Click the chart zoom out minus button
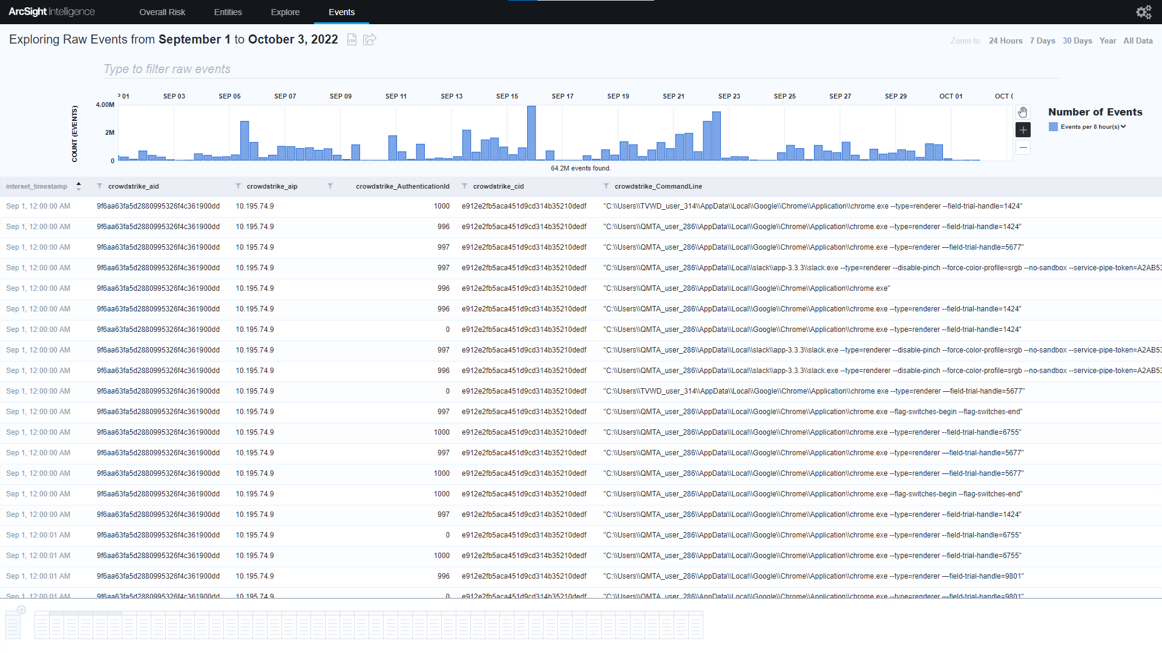This screenshot has width=1162, height=653. (x=1023, y=148)
